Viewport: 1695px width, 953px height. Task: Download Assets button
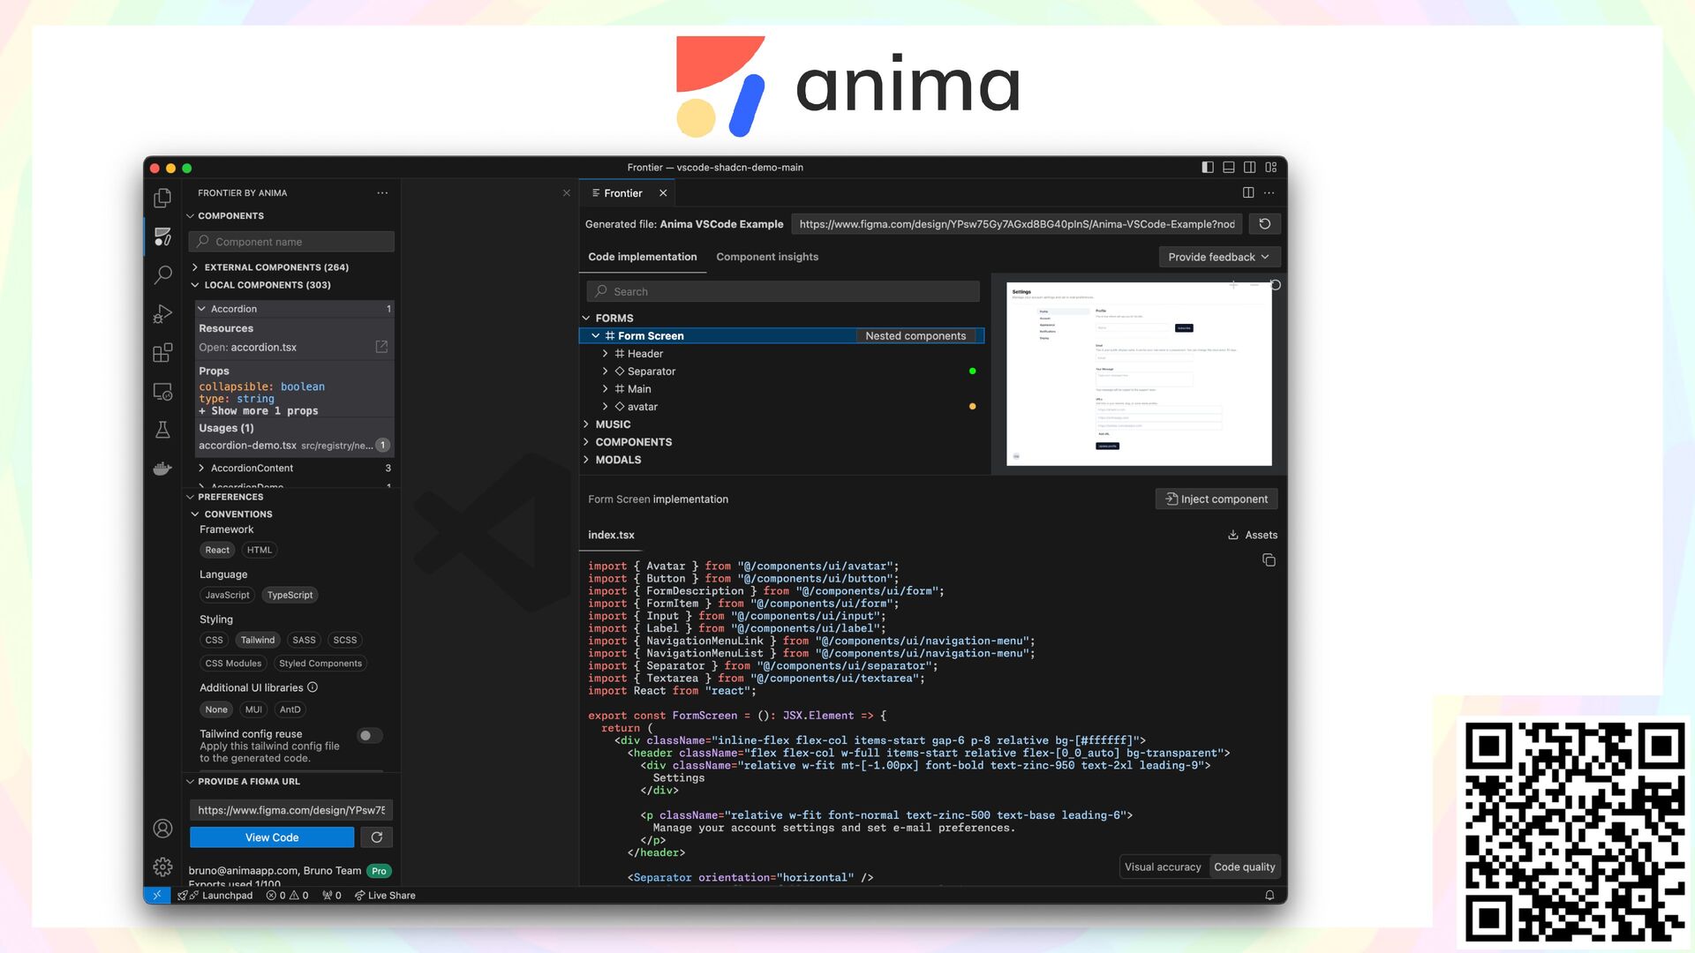pos(1253,535)
